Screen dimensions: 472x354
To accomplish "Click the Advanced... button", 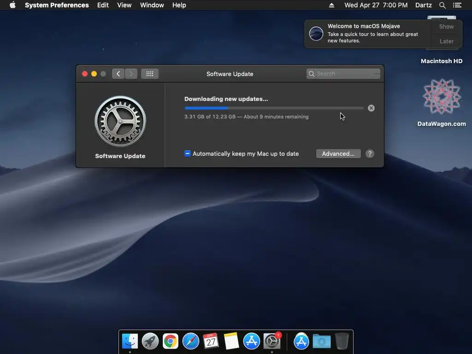I will 338,154.
